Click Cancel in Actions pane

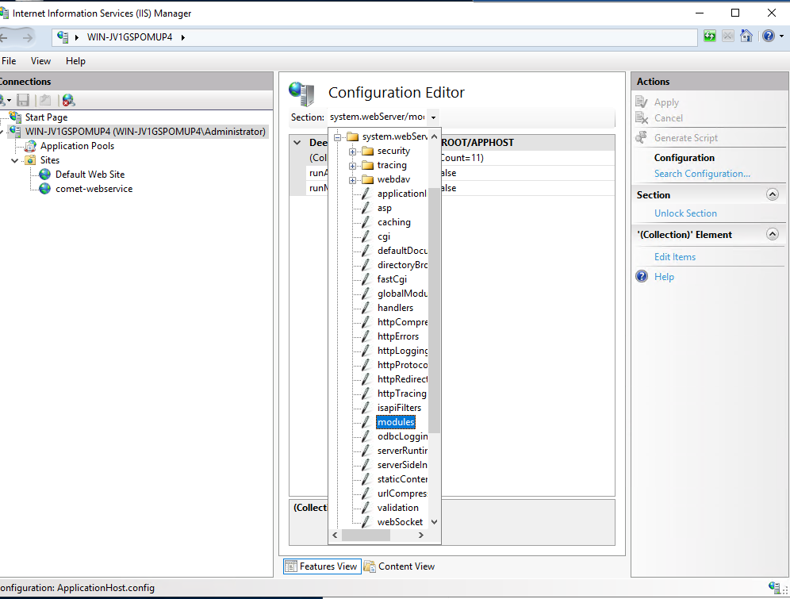coord(668,118)
